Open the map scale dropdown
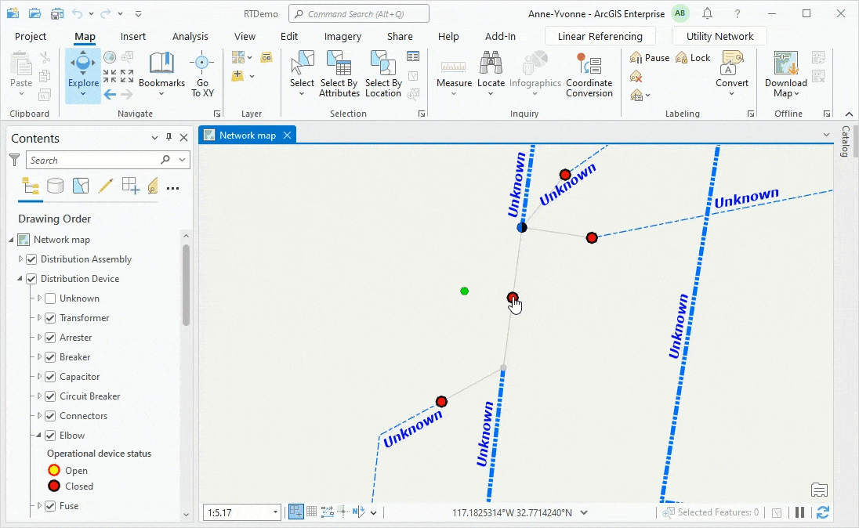This screenshot has width=859, height=528. coord(275,512)
